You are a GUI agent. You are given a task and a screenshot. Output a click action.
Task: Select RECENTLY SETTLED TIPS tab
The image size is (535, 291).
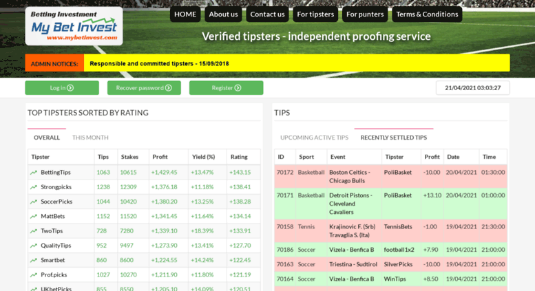coord(394,138)
